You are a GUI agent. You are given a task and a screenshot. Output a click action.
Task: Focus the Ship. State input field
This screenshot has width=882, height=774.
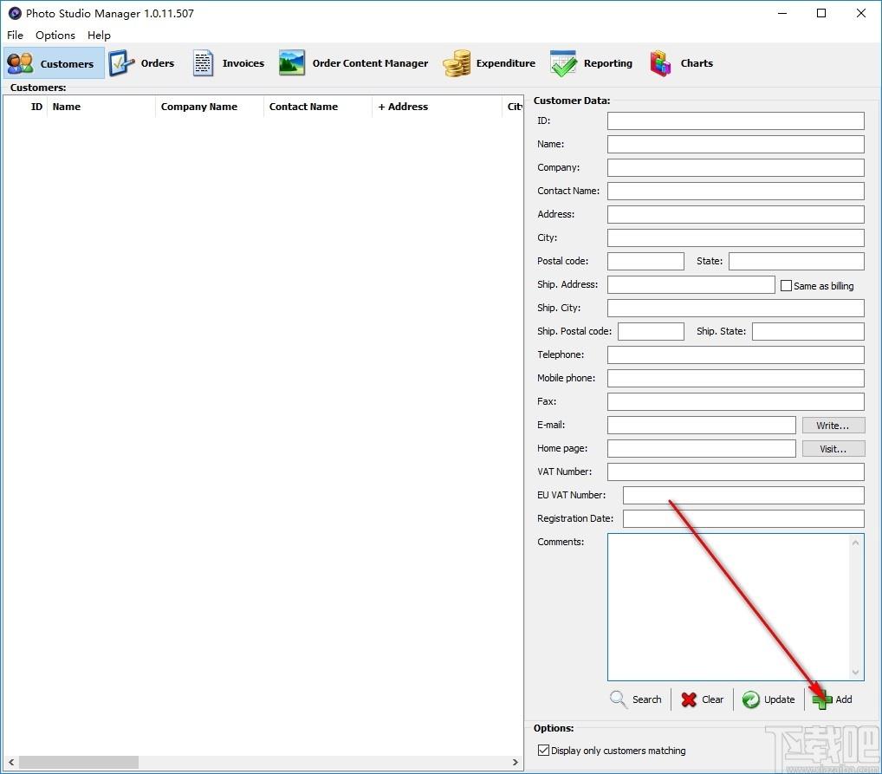pos(808,331)
